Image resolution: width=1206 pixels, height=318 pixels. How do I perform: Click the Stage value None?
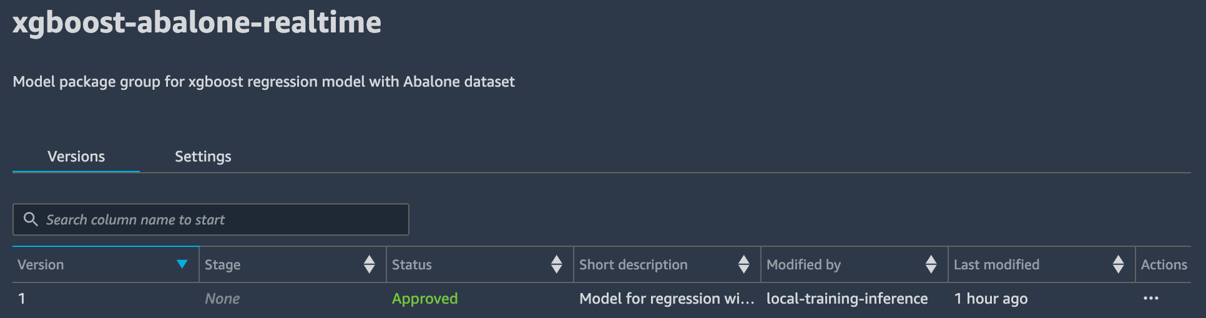tap(222, 299)
